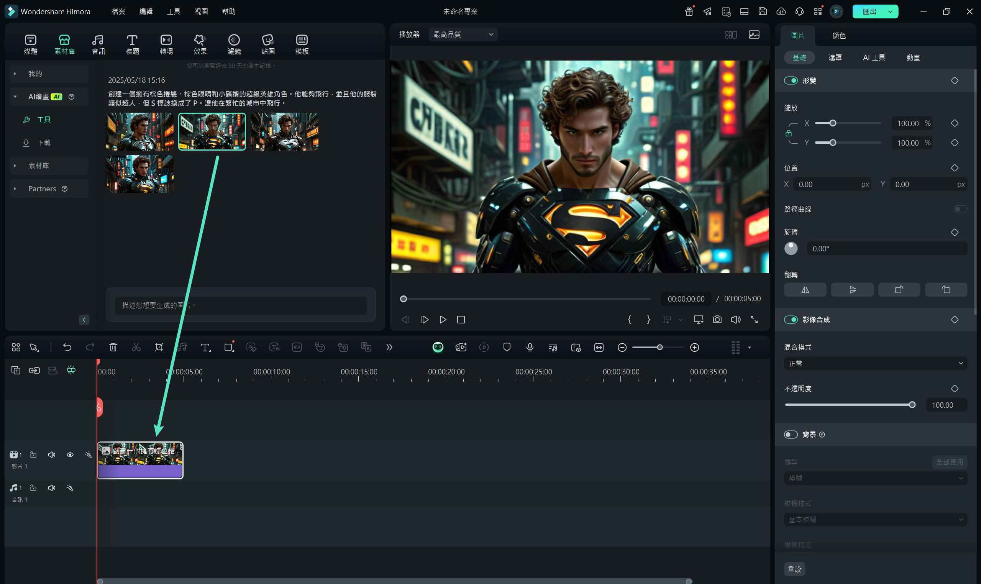Screen dimensions: 981x584
Task: Select the crop tool in timeline toolbar
Action: click(159, 347)
